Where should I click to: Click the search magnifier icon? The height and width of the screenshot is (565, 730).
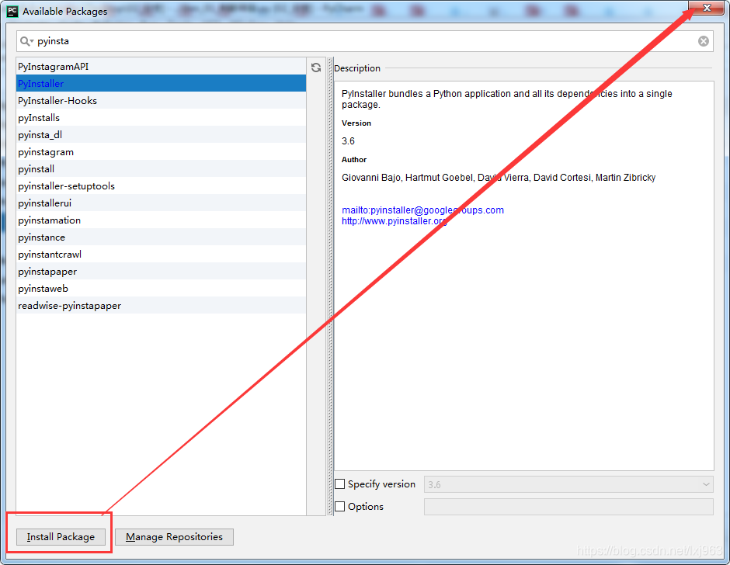[26, 41]
